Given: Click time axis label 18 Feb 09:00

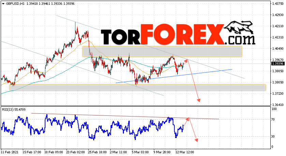Looking at the screenshot, I should 54,152.
